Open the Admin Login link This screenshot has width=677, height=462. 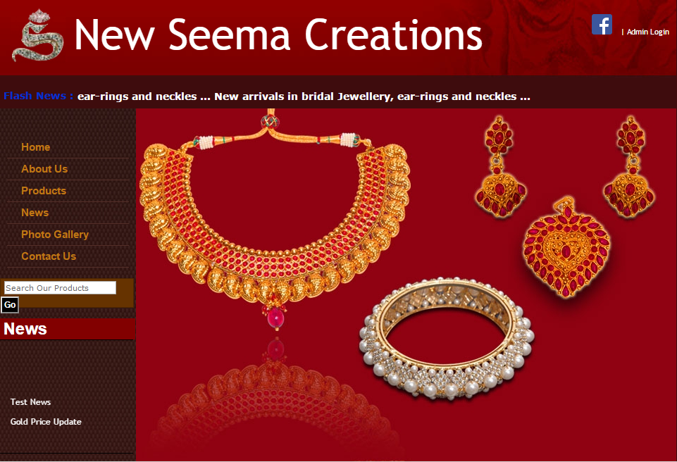[x=647, y=32]
